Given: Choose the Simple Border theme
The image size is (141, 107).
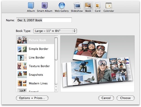Looking at the screenshot, I should click(35, 49).
